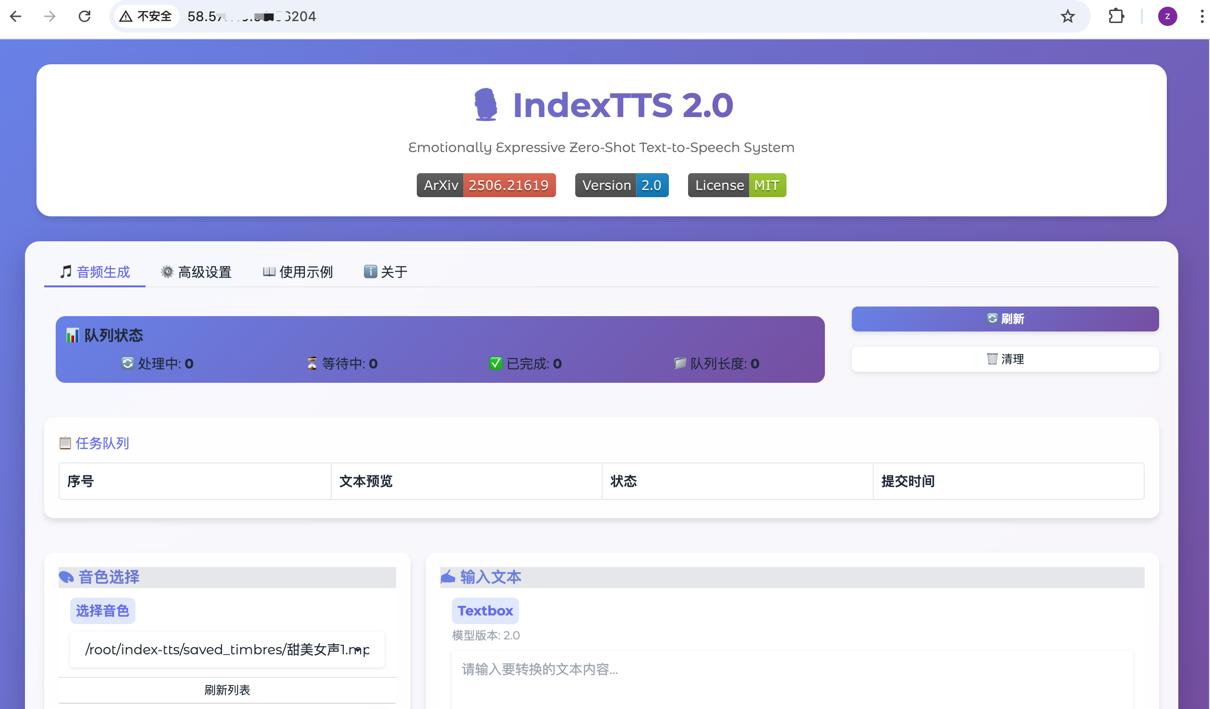Click the IndexTTS microphone logo

point(485,105)
